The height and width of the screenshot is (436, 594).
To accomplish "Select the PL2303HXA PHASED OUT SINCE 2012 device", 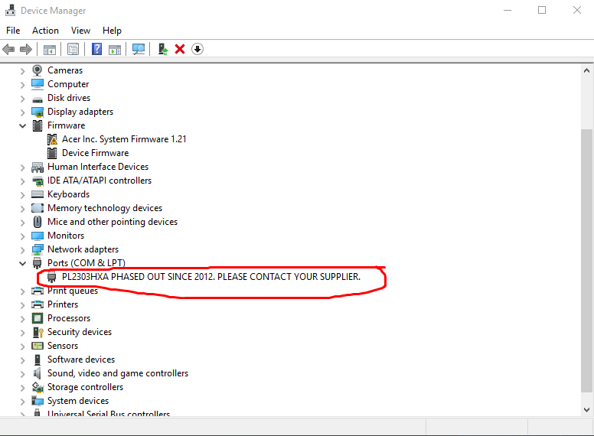I will (211, 277).
